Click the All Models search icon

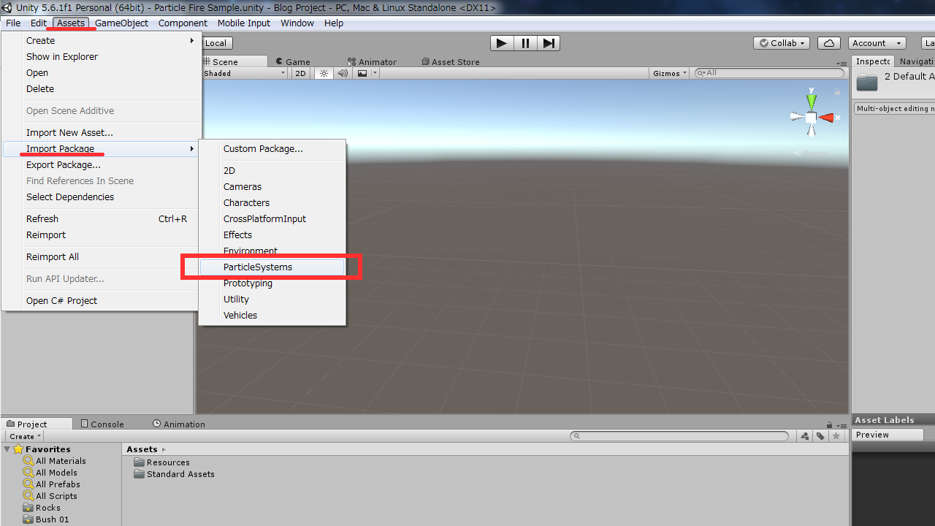coord(28,473)
